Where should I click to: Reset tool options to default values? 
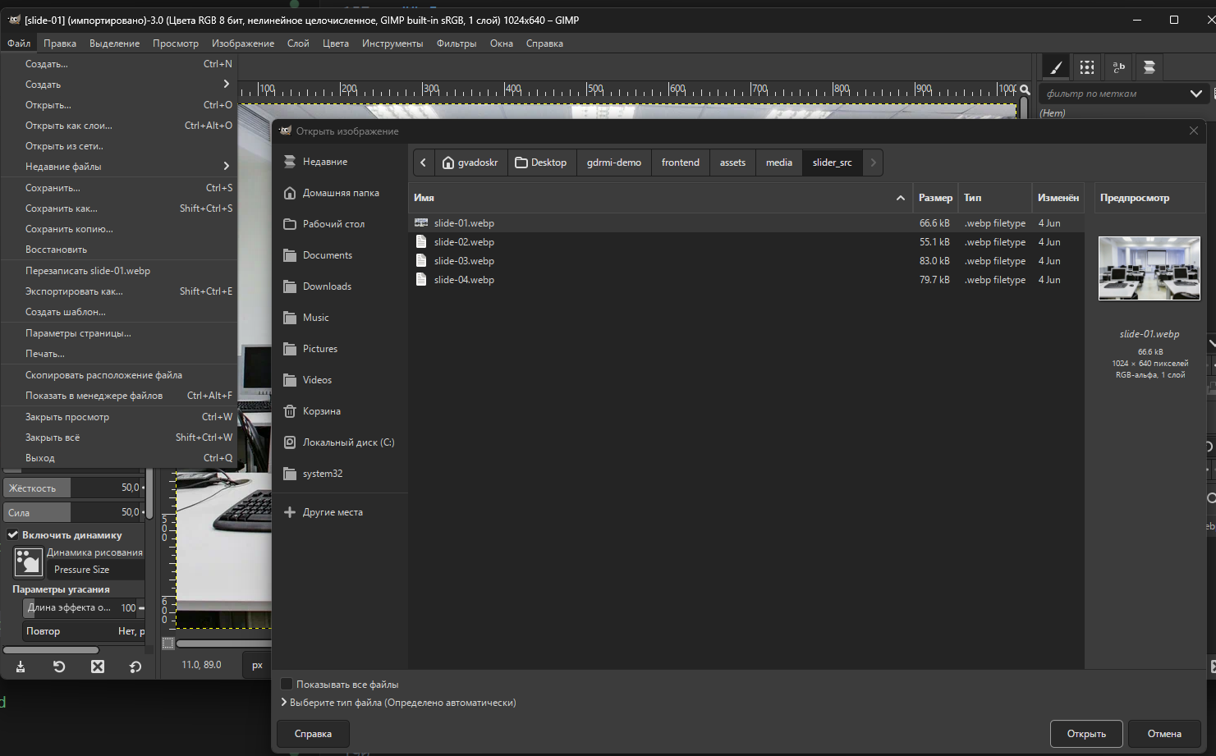135,667
